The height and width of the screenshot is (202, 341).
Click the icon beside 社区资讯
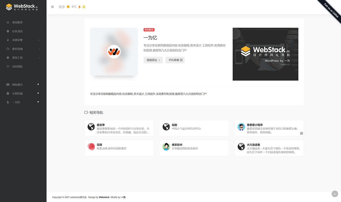click(x=8, y=31)
